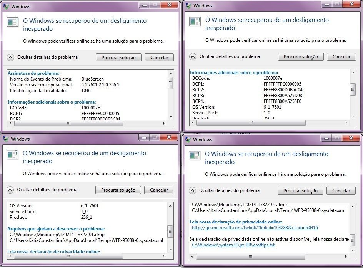The height and width of the screenshot is (268, 363).
Task: Click the vertical scrollbar thumb in the BCP4 details list
Action: (x=353, y=89)
